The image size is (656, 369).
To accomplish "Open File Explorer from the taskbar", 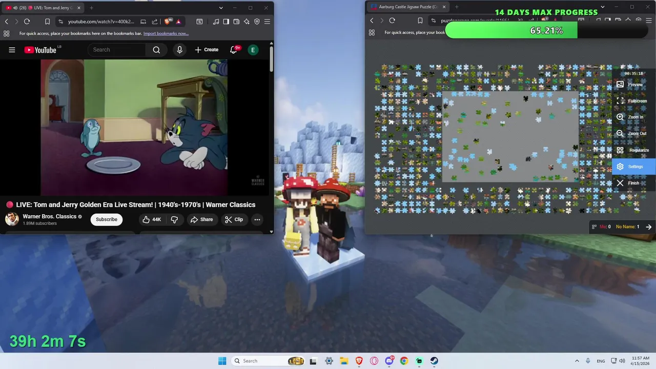I will click(x=344, y=361).
